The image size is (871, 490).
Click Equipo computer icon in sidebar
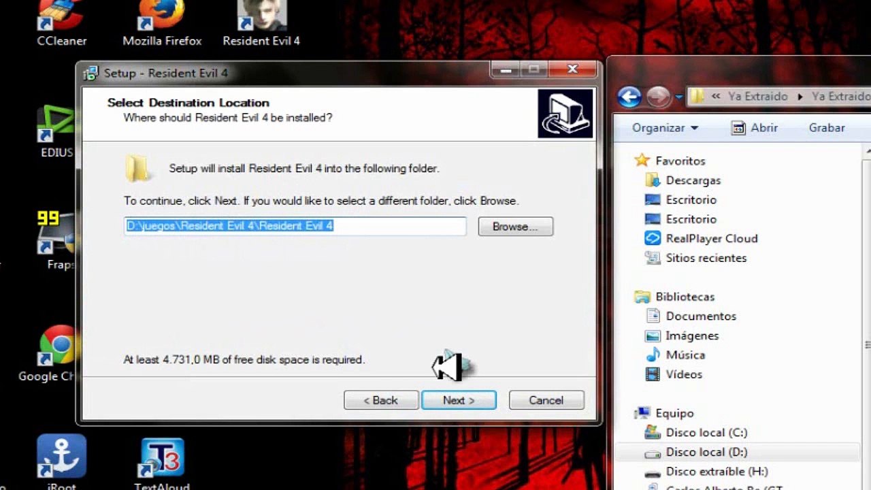(642, 413)
